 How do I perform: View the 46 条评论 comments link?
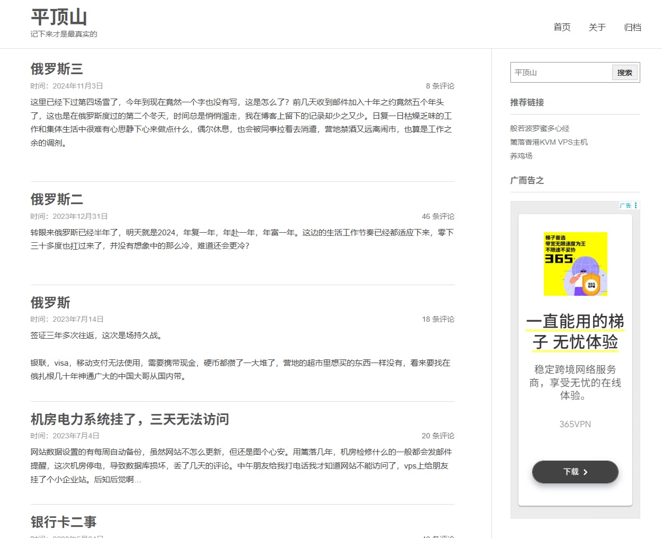438,216
